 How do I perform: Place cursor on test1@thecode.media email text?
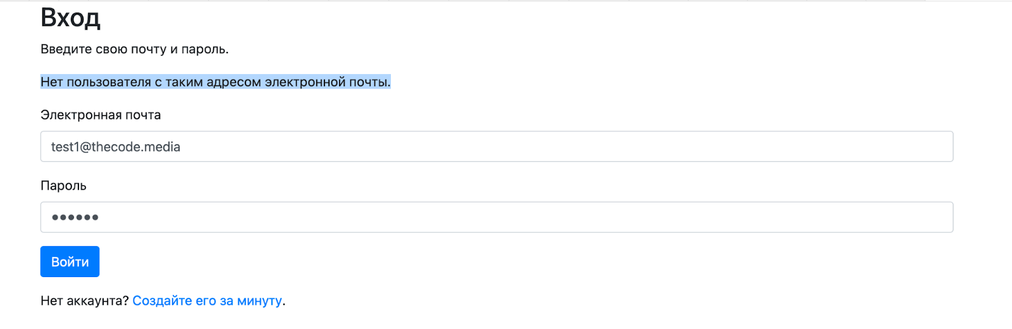coord(116,147)
